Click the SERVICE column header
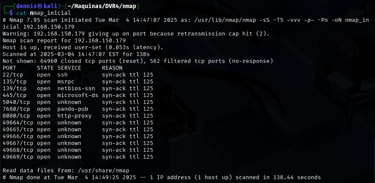This screenshot has height=183, width=375. pos(69,68)
